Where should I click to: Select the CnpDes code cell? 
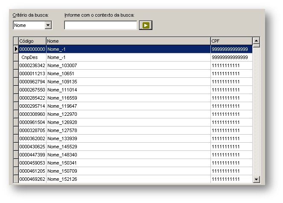32,57
